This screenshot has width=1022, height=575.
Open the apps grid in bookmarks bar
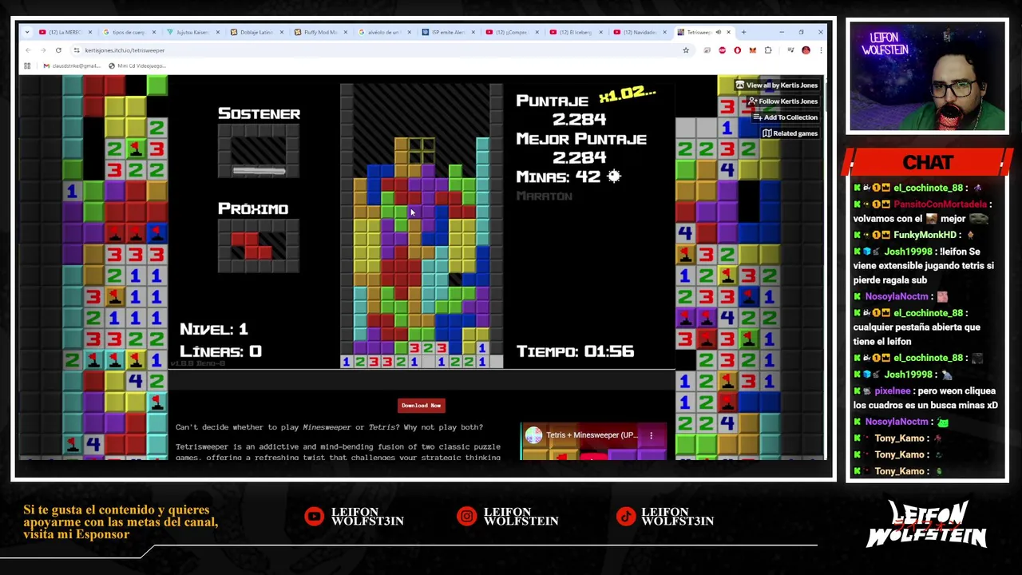click(x=27, y=65)
